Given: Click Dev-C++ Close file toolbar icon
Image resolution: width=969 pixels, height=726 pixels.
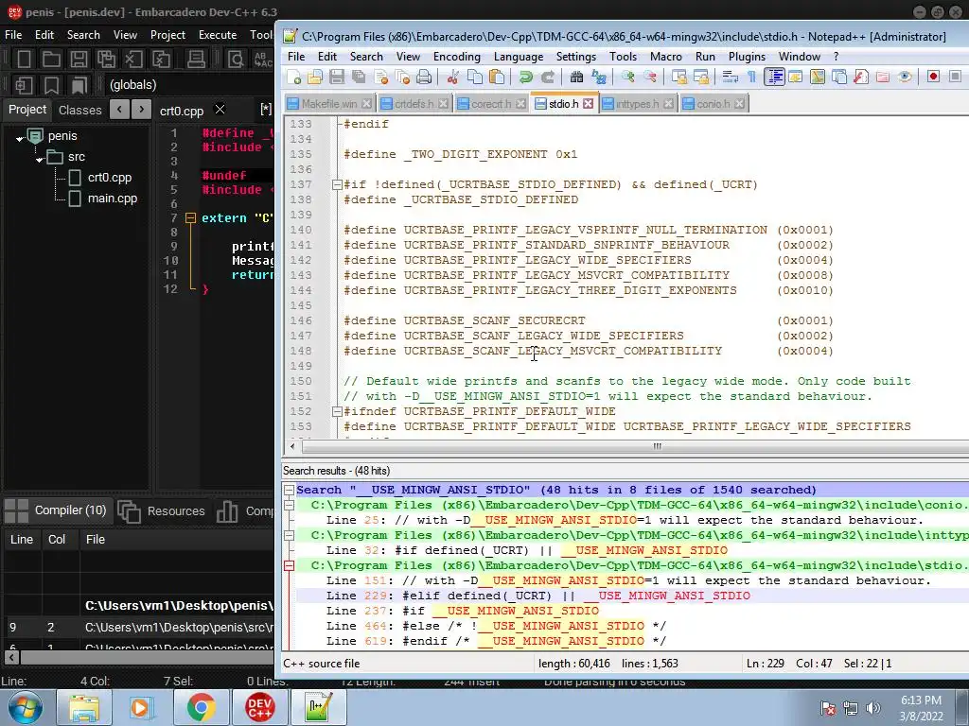Looking at the screenshot, I should point(133,60).
